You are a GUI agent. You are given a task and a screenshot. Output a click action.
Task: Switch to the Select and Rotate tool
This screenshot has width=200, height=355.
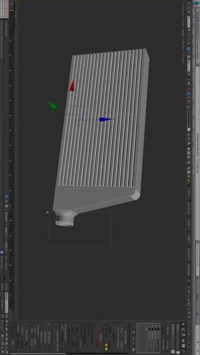[x=189, y=53]
